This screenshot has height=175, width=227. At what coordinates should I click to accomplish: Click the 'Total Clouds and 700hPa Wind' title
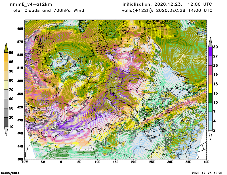[47, 10]
